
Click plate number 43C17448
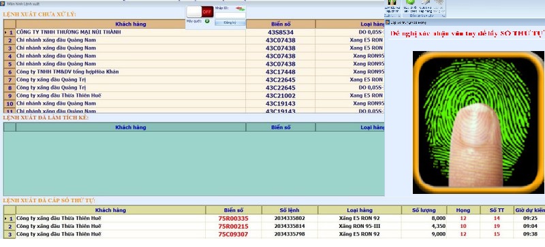[x=281, y=72]
